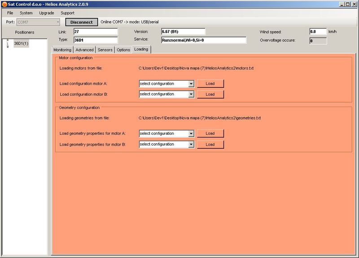Open geometry properties motor A dropdown

click(x=191, y=133)
